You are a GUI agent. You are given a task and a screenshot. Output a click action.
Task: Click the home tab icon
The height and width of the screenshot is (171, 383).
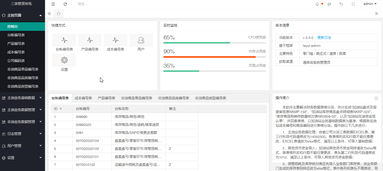[x=58, y=13]
